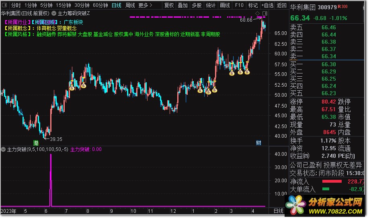Open 多股 multi-stock view

pyautogui.click(x=197, y=5)
